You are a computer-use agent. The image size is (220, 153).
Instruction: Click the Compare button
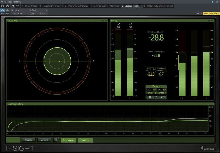(x=19, y=13)
